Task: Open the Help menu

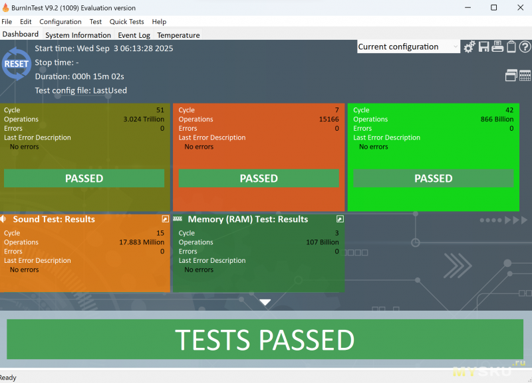Action: [x=159, y=22]
